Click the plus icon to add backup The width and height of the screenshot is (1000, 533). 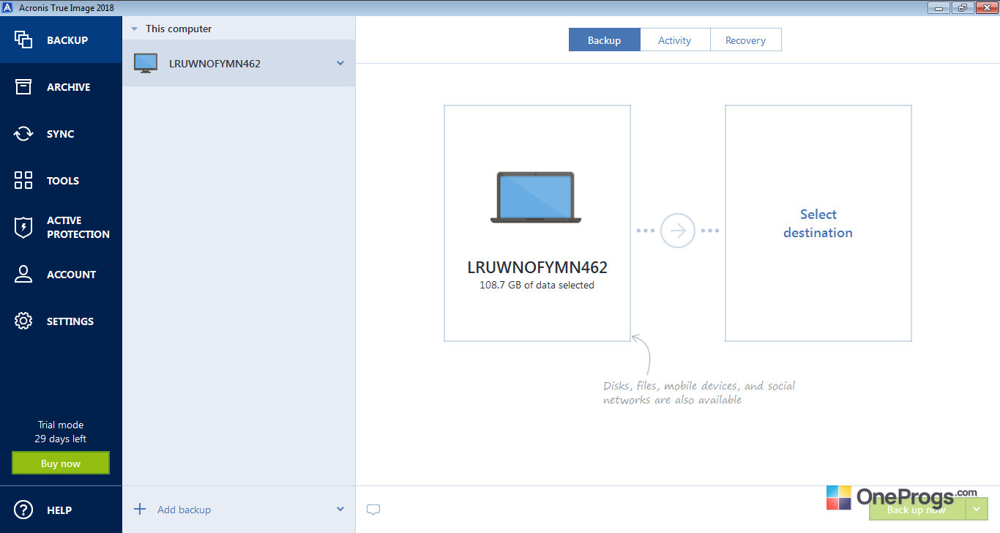139,509
